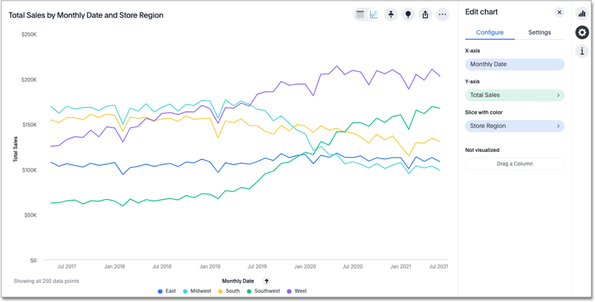
Task: Toggle Monthly Date sort order arrow
Action: point(267,281)
